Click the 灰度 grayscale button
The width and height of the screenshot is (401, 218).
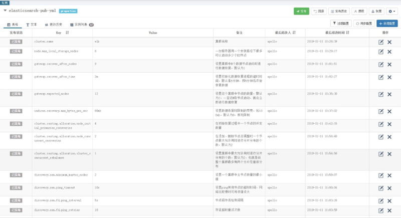(376, 11)
